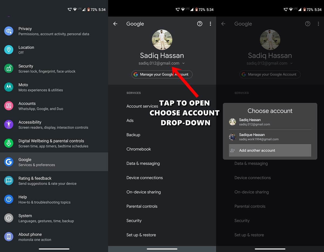Screen dimensions: 324x252
Task: Go back using middle screen arrow
Action: [x=115, y=24]
